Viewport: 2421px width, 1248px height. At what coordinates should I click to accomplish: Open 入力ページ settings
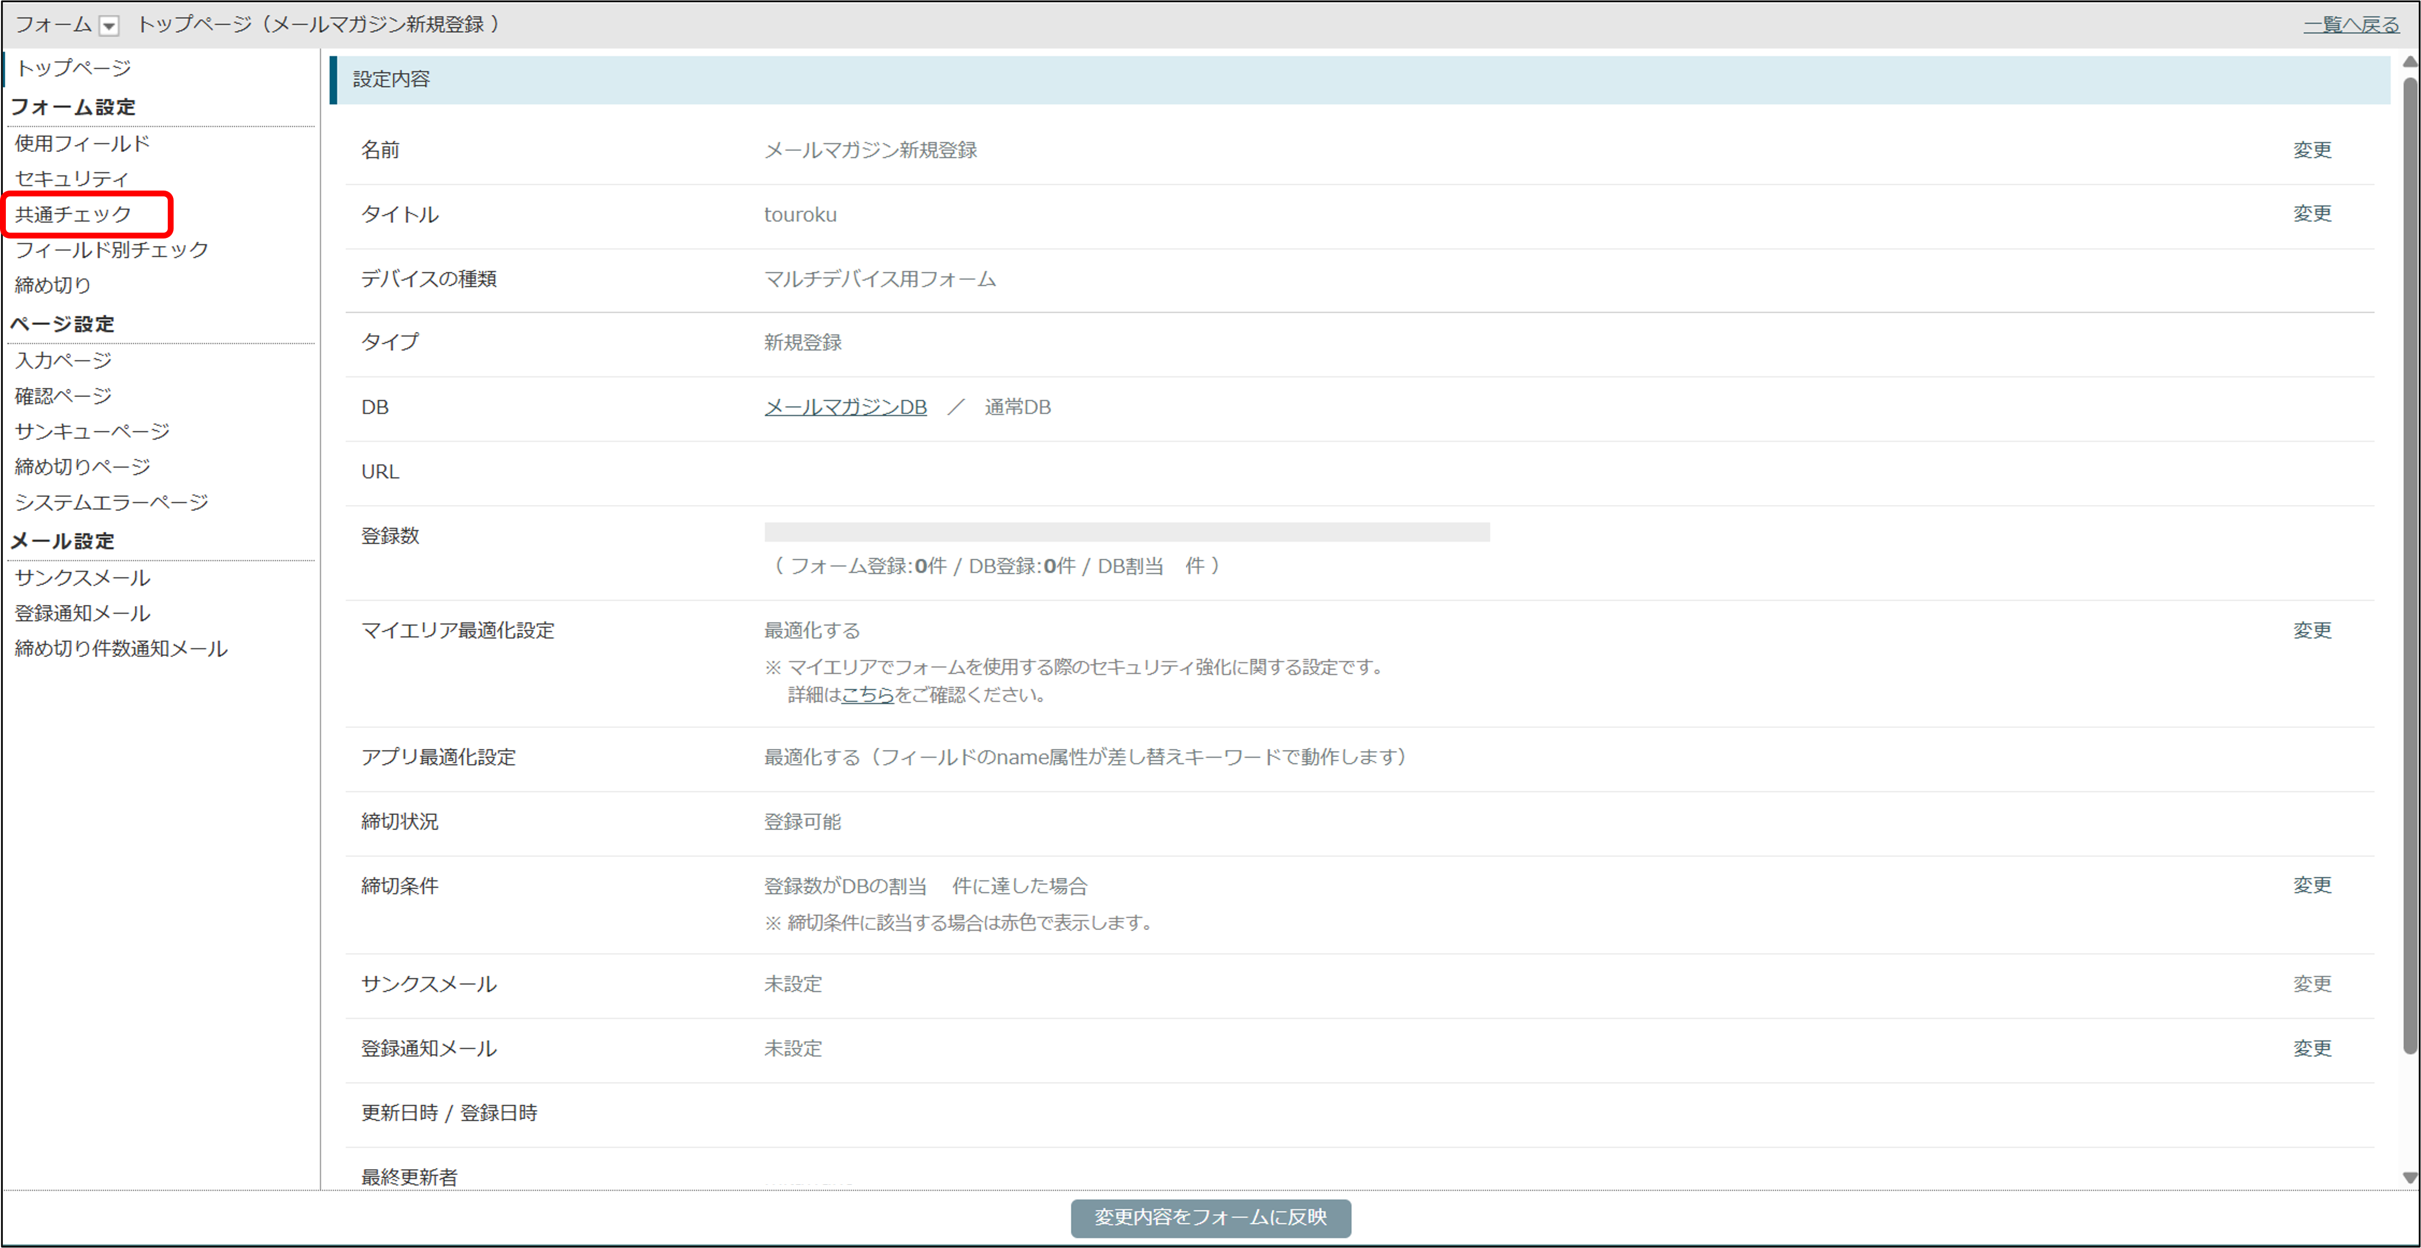point(63,361)
